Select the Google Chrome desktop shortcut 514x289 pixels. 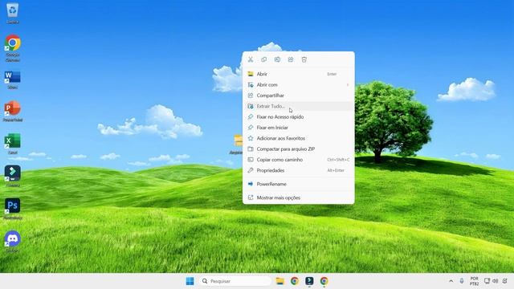pyautogui.click(x=13, y=48)
